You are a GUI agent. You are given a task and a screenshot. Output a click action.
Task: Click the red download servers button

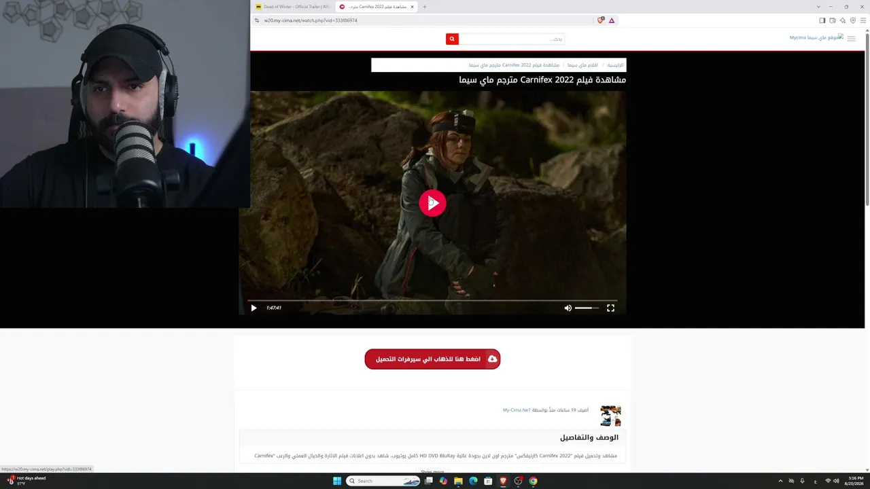[x=432, y=359]
